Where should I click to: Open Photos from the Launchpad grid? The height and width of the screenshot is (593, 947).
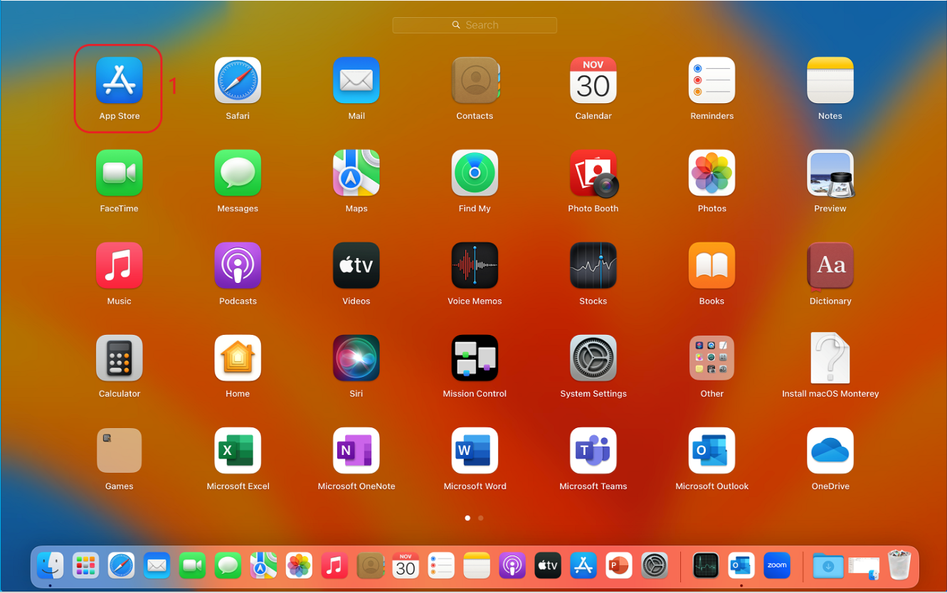tap(711, 173)
